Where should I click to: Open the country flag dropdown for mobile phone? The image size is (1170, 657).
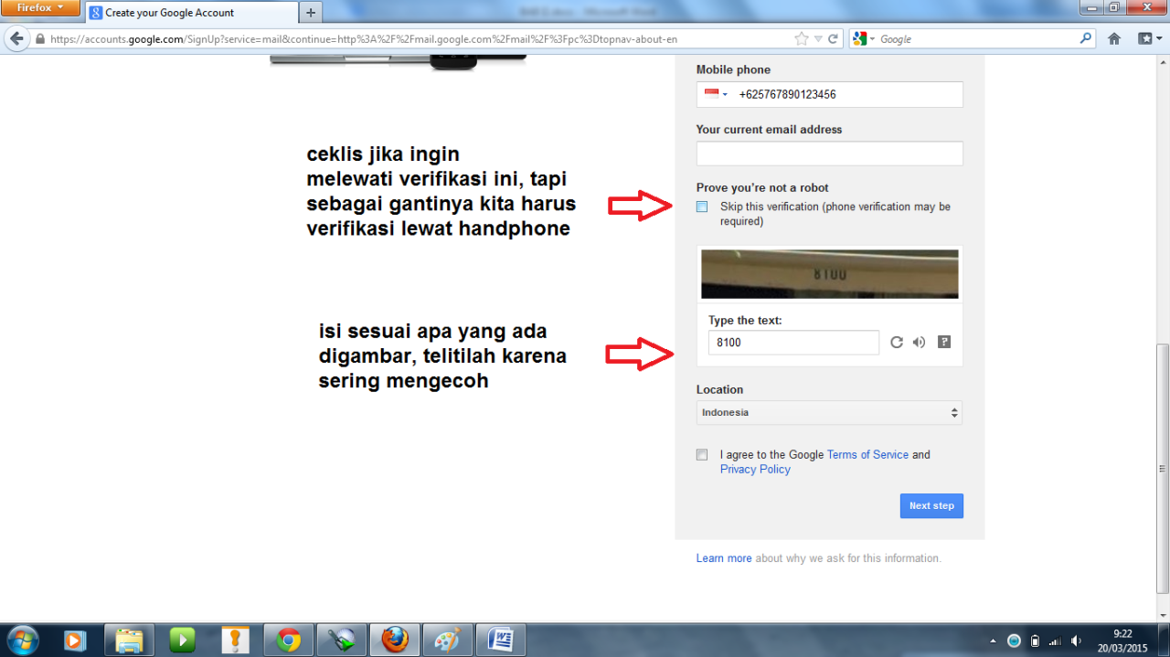[716, 94]
